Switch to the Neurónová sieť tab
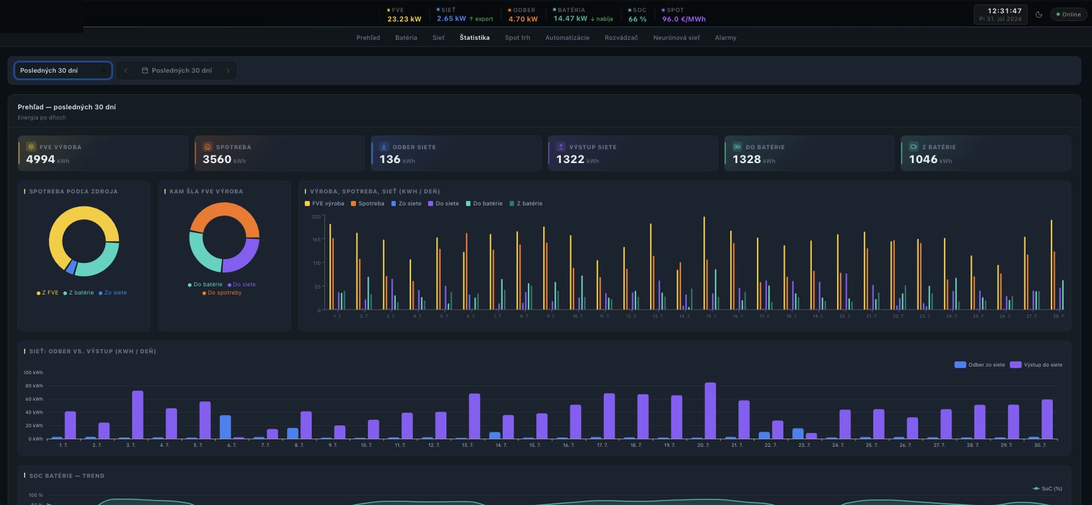 (676, 38)
